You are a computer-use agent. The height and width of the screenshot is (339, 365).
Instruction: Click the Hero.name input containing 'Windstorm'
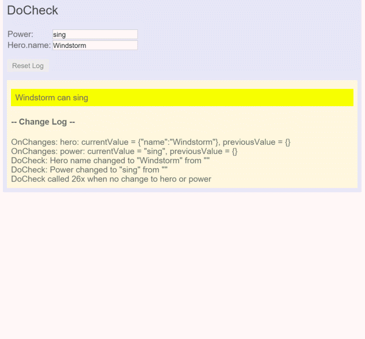95,46
